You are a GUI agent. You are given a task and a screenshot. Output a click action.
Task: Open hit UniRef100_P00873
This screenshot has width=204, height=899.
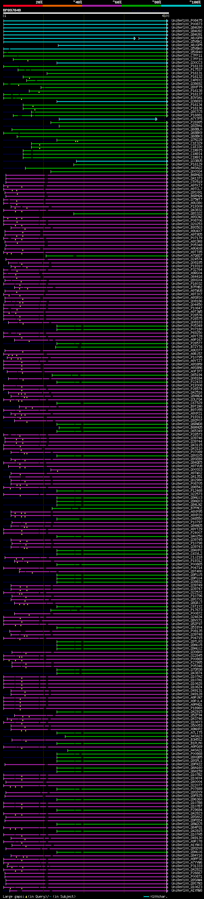coord(187,24)
